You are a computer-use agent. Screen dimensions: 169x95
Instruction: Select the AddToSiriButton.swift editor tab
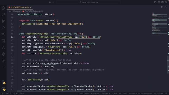(x=20, y=7)
